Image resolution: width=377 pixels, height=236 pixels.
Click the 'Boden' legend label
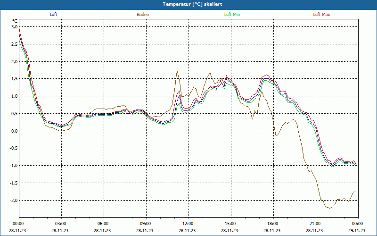coord(143,15)
